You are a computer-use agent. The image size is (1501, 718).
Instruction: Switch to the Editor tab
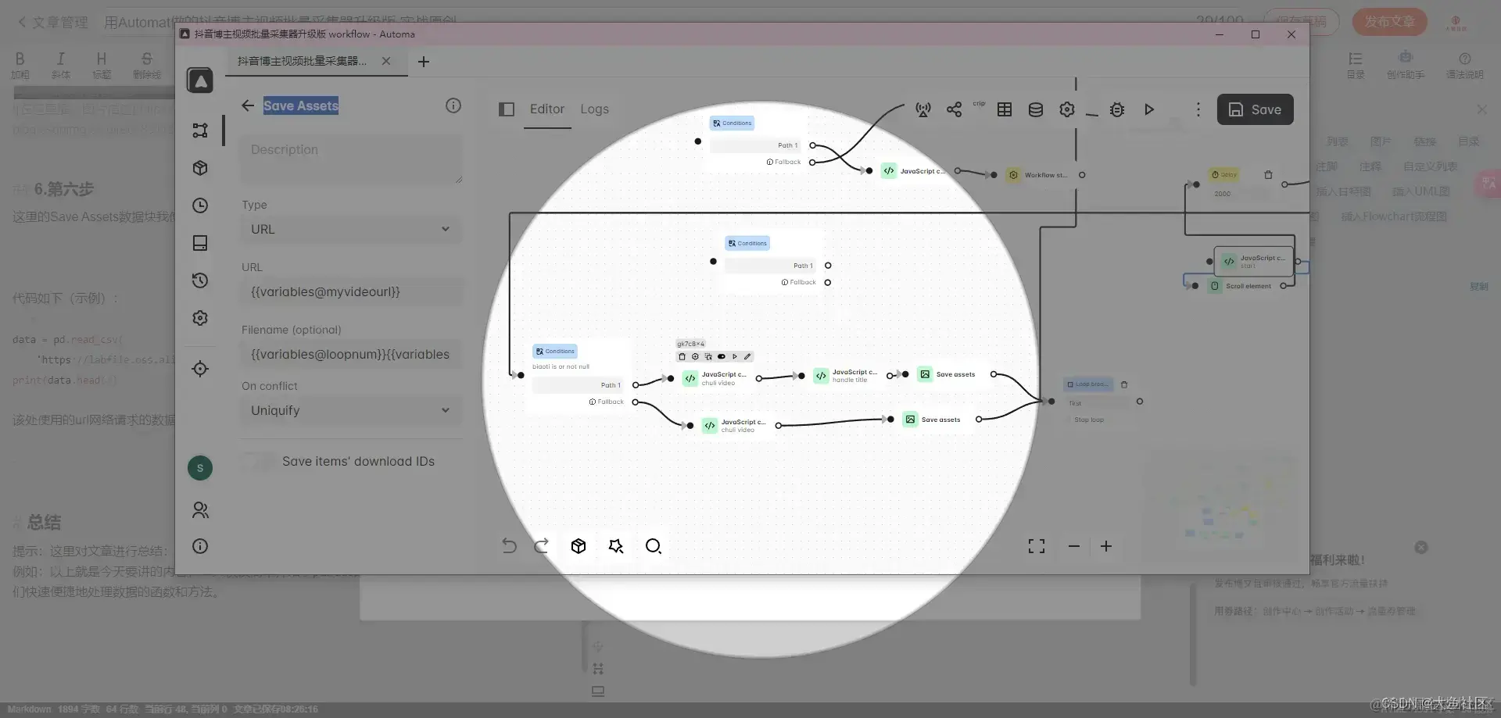[x=547, y=109]
